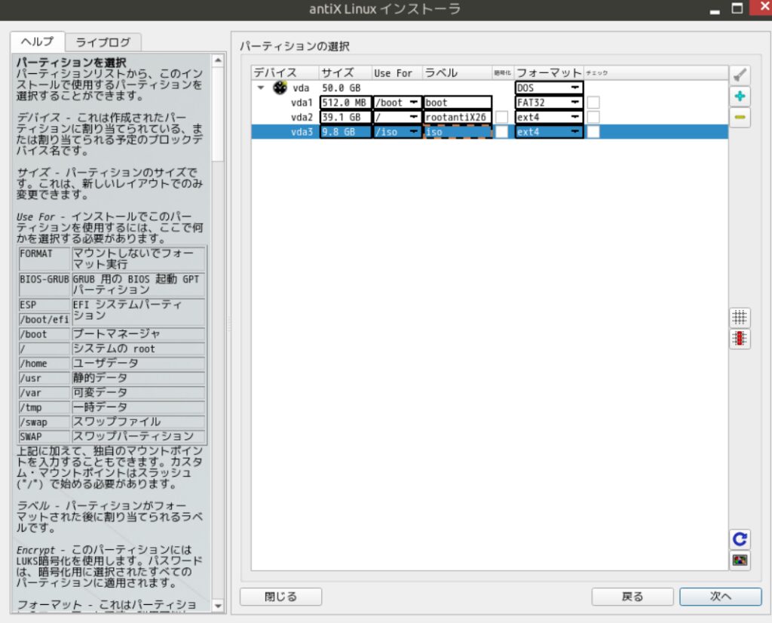Click the /usr cell in help table
Viewport: 772px width, 623px height.
pyautogui.click(x=44, y=378)
